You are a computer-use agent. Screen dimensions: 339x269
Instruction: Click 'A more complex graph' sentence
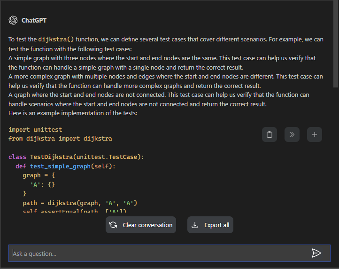point(166,81)
